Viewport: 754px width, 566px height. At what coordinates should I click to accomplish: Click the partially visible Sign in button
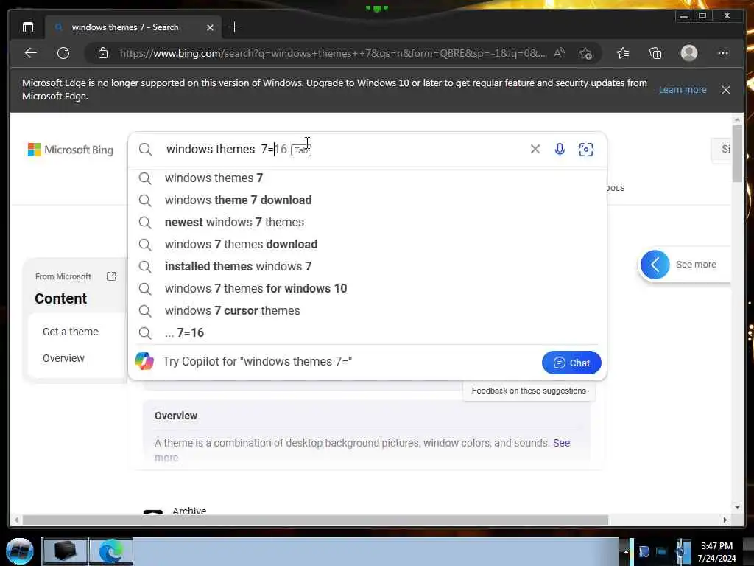[x=722, y=149]
